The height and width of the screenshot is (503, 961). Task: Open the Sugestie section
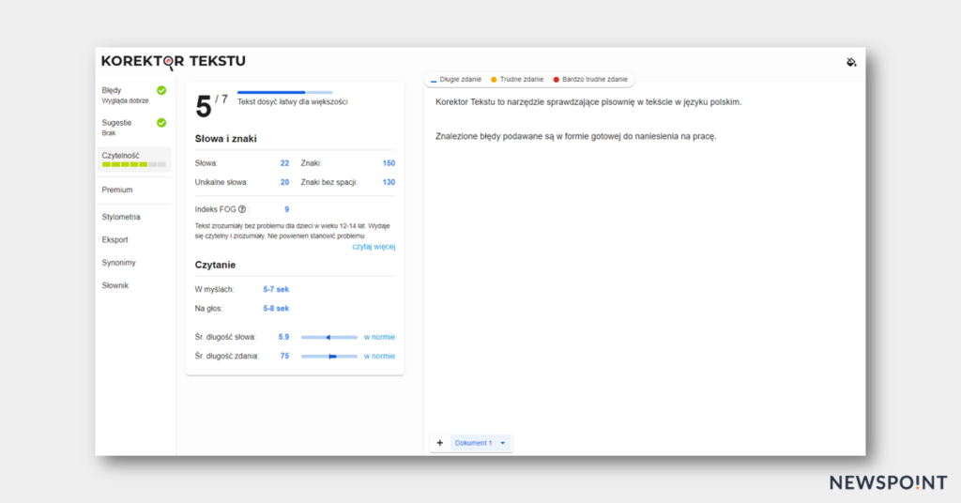133,128
